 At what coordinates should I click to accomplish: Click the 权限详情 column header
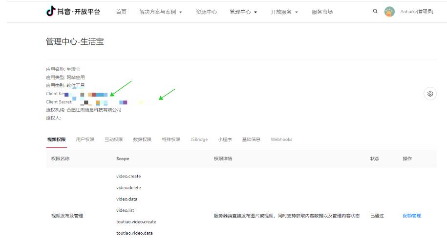pos(223,159)
